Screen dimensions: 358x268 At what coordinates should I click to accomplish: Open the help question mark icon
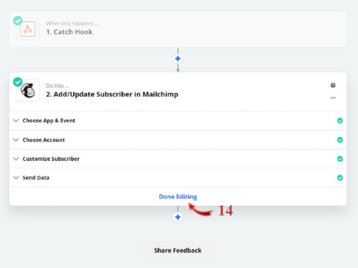[x=333, y=85]
